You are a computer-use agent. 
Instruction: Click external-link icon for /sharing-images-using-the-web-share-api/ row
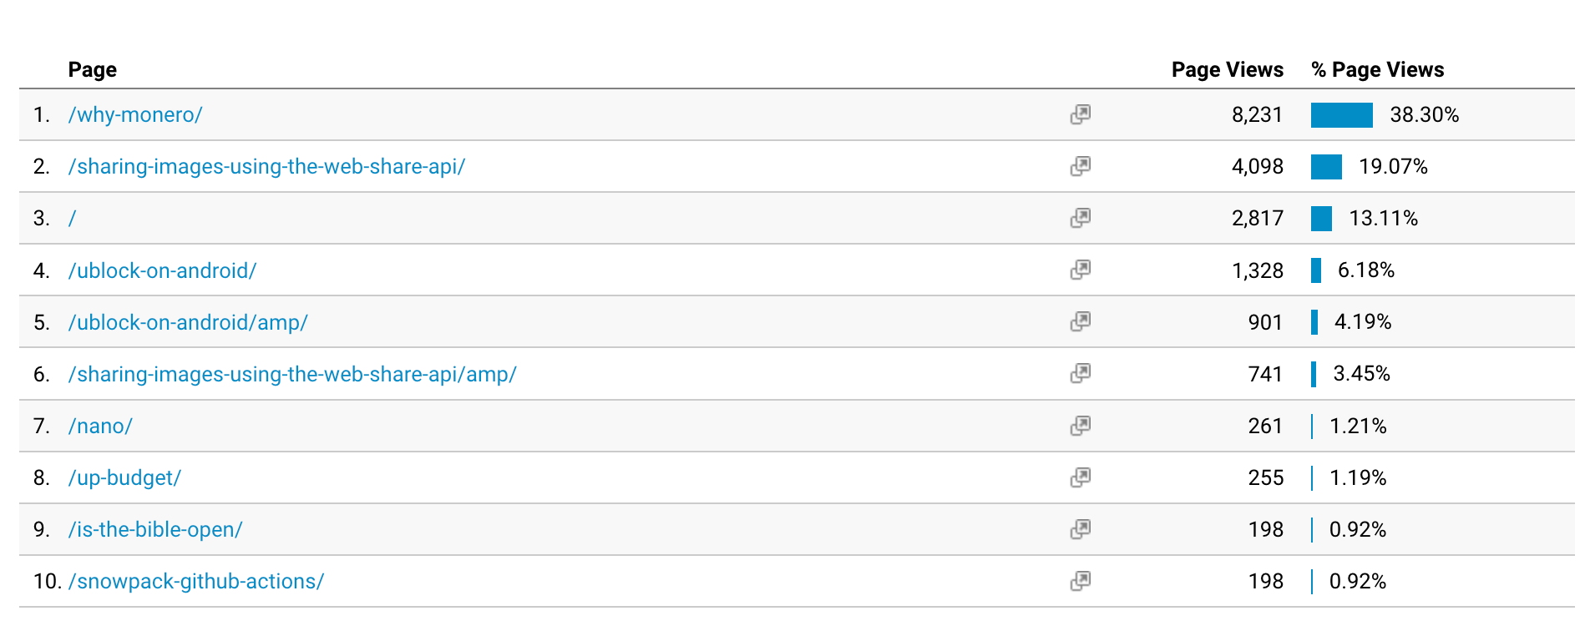[x=1080, y=166]
